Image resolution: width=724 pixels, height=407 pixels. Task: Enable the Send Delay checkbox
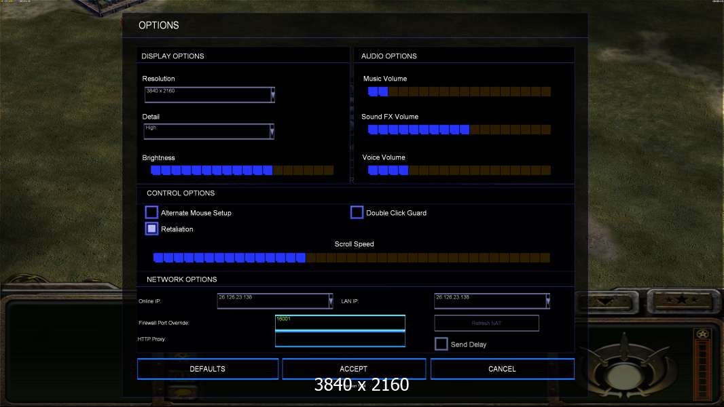pos(441,345)
